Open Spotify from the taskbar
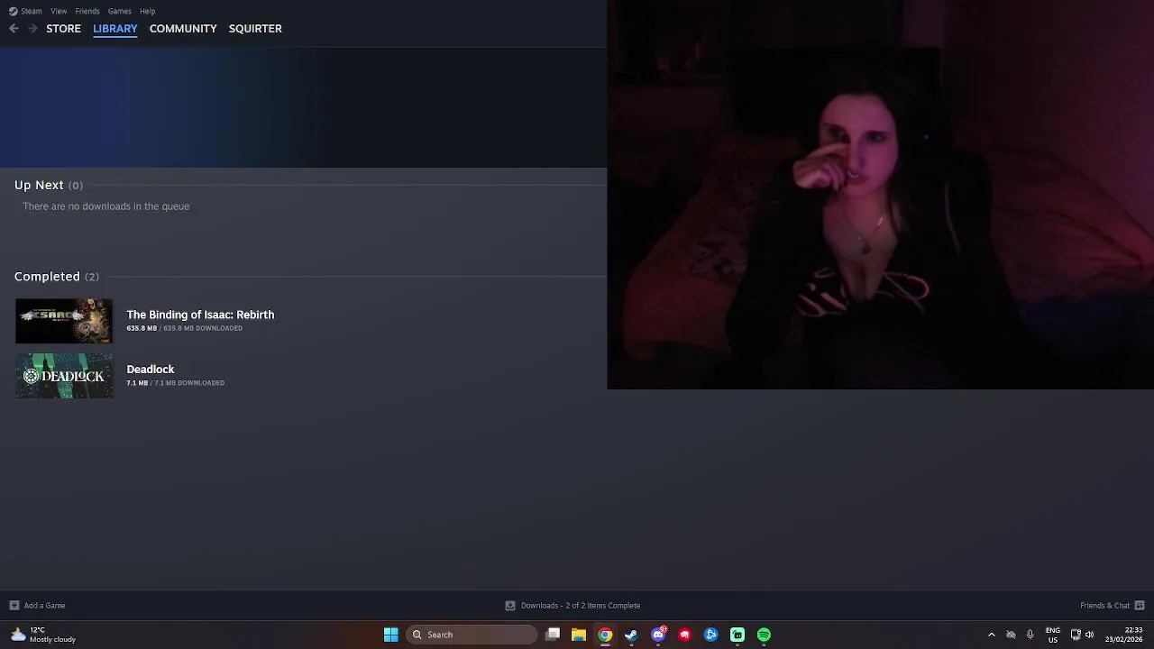The image size is (1154, 649). pos(764,635)
